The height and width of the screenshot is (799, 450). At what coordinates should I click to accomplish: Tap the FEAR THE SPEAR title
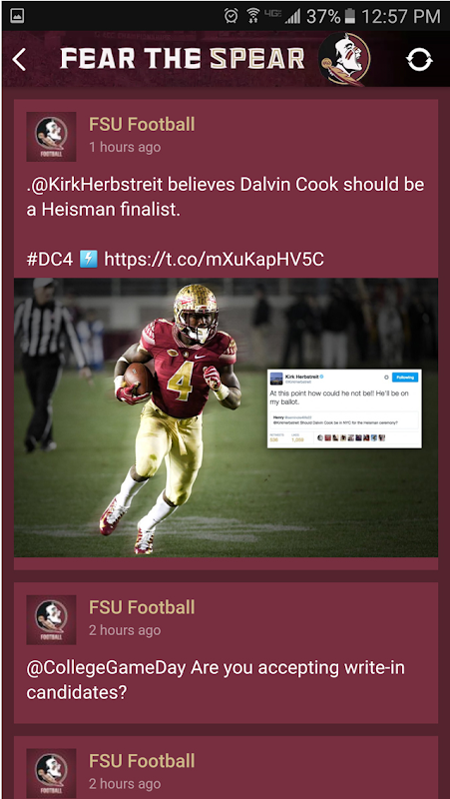[x=183, y=59]
